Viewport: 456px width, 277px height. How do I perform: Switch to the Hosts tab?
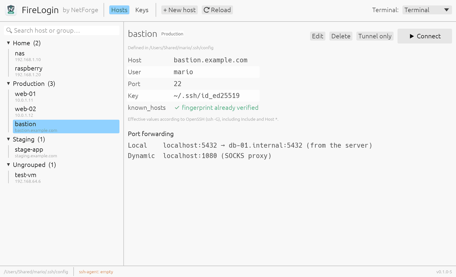119,10
